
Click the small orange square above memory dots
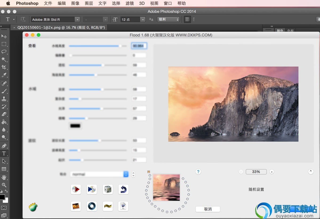tap(149, 172)
